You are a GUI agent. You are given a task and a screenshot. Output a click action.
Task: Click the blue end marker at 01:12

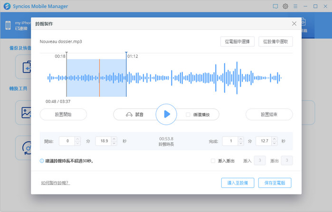click(x=126, y=53)
